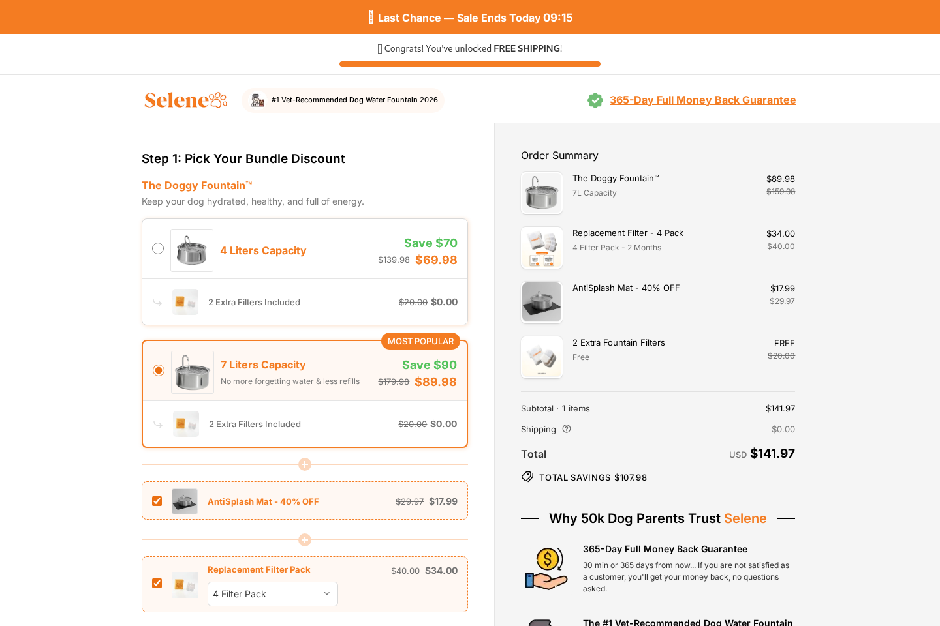Click the arrow icon in 7 Liters extras row

point(158,425)
